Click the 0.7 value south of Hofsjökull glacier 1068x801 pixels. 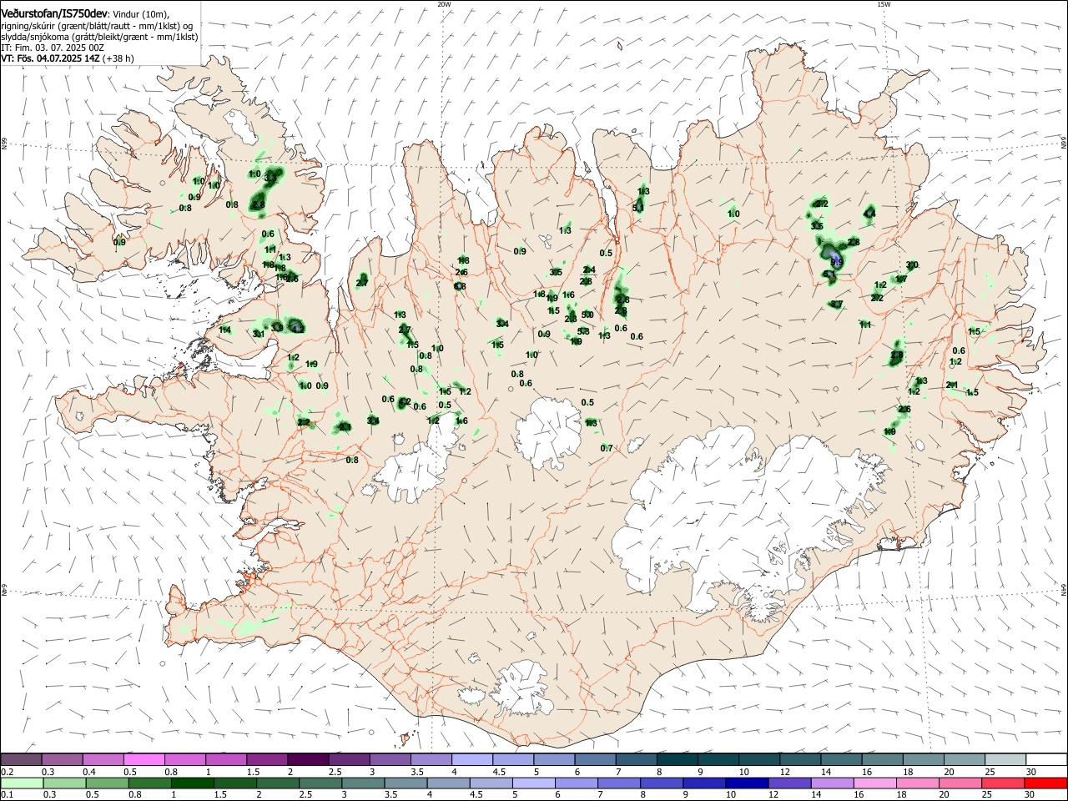tap(607, 449)
